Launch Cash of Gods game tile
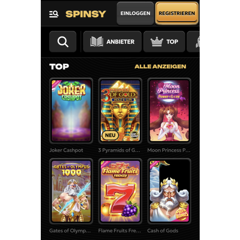This screenshot has height=240, width=240. [169, 191]
